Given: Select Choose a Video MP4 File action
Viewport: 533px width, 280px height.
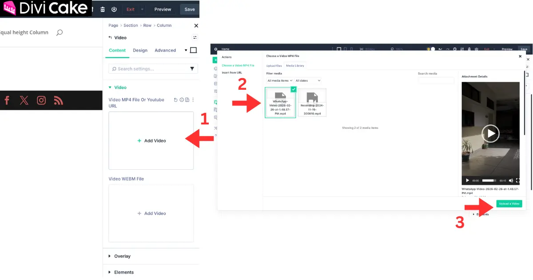Looking at the screenshot, I should [x=238, y=65].
